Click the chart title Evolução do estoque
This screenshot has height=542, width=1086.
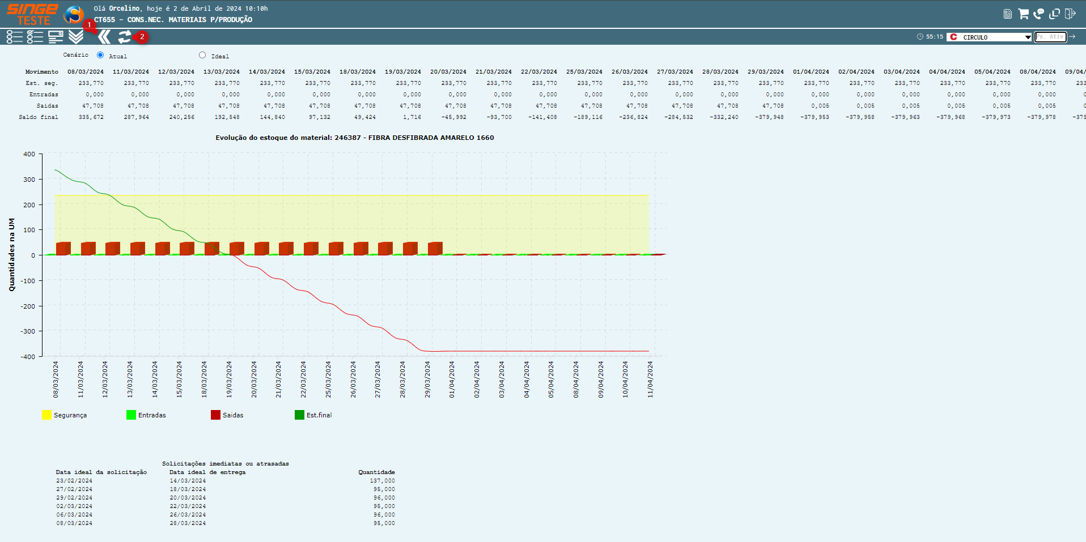click(x=355, y=138)
